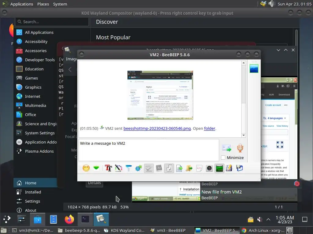313x234 pixels.
Task: Click the New file from VM2 notification text
Action: pos(222,192)
